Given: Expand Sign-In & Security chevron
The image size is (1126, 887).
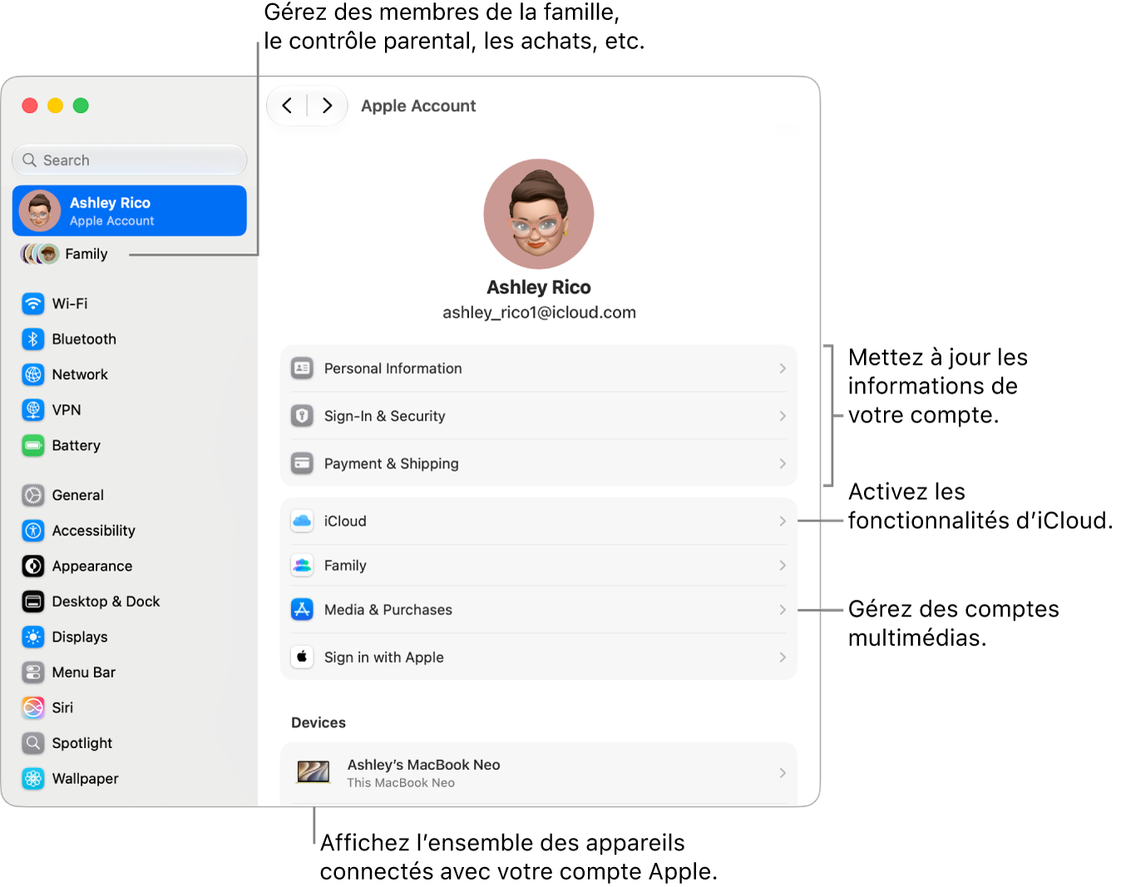Looking at the screenshot, I should [783, 416].
